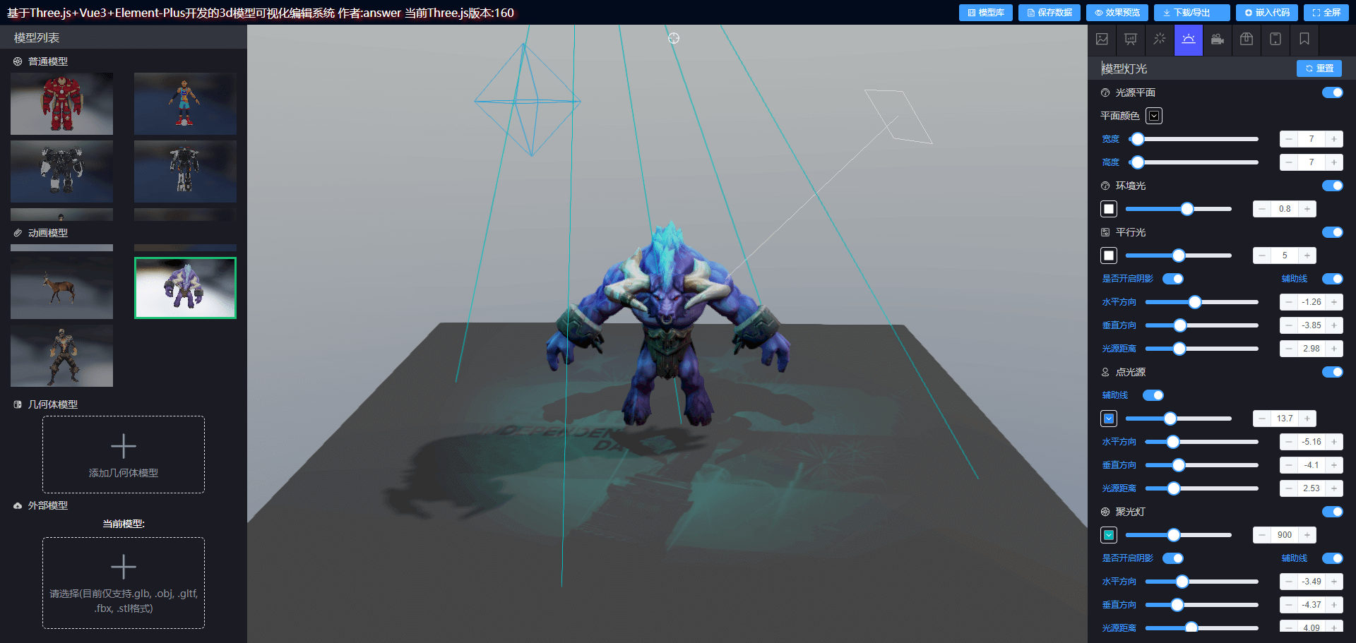Open the 聚光灯 teal color picker dropdown

tap(1109, 535)
